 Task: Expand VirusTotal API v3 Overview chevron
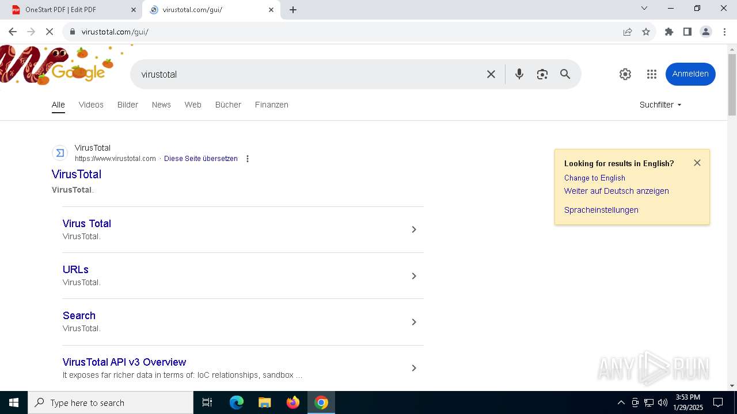pyautogui.click(x=413, y=368)
